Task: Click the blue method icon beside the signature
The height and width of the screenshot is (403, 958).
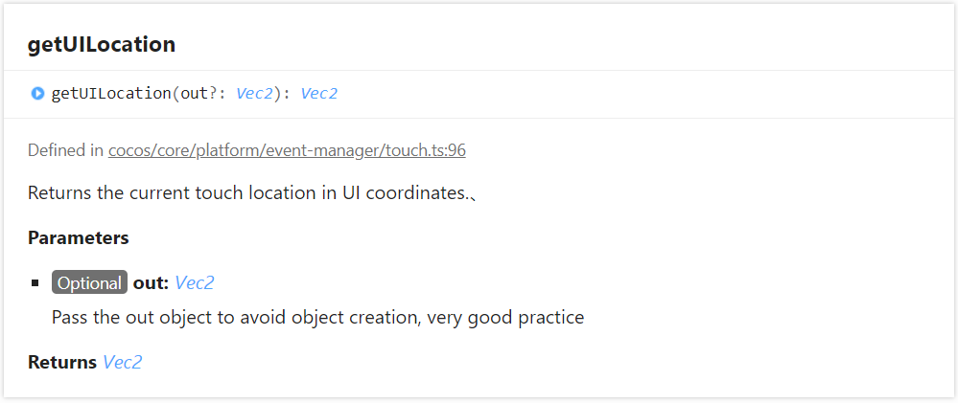Action: 37,94
